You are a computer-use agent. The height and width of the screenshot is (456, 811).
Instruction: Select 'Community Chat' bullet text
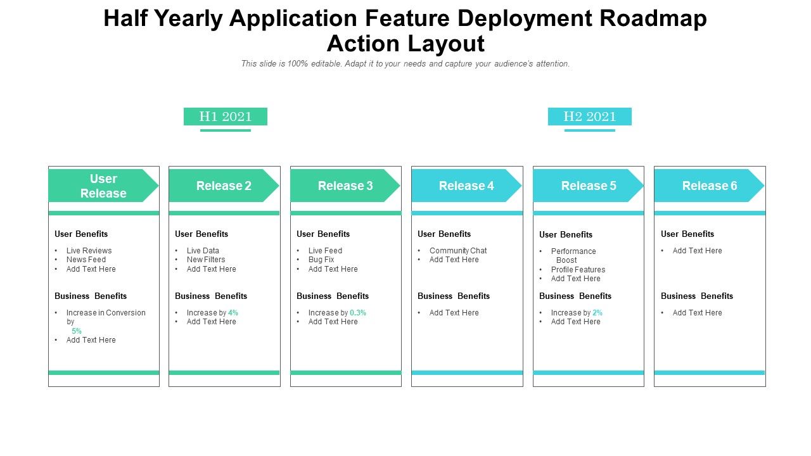(458, 251)
